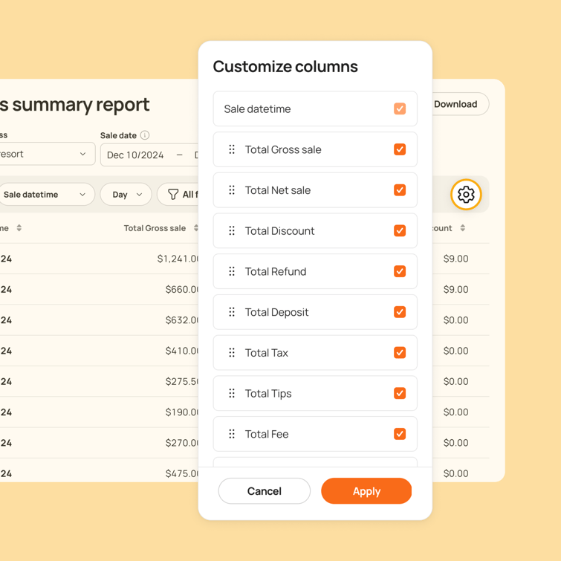
Task: Click the Dec 10/2024 start date field
Action: pos(135,155)
